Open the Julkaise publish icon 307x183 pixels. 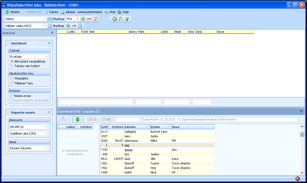(x=62, y=12)
